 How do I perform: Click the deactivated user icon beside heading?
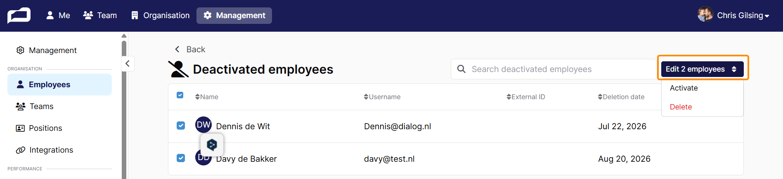(x=178, y=69)
